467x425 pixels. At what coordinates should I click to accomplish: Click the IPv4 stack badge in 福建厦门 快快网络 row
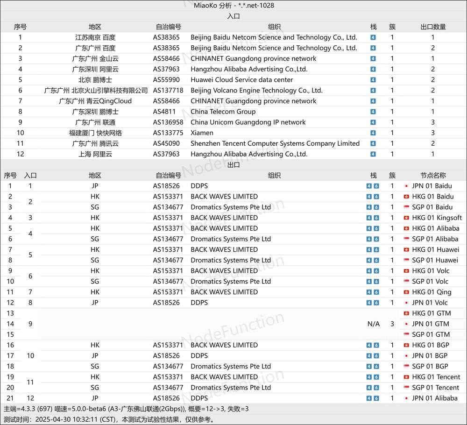click(x=373, y=133)
